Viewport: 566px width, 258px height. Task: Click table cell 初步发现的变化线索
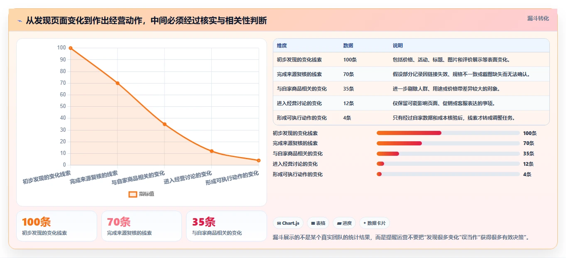point(299,60)
